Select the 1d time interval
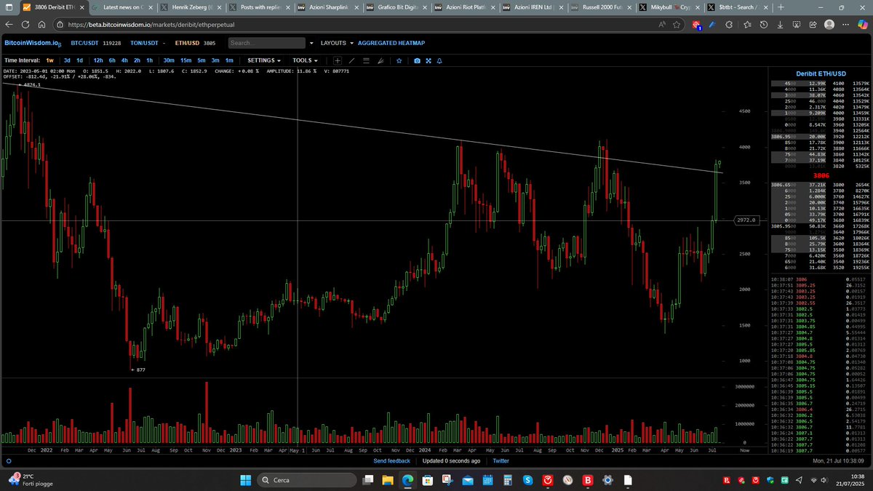The image size is (873, 491). click(79, 60)
